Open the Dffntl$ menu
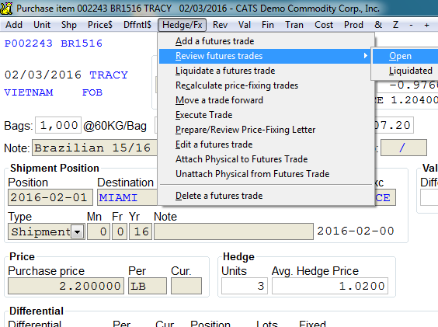The width and height of the screenshot is (438, 327). point(137,25)
